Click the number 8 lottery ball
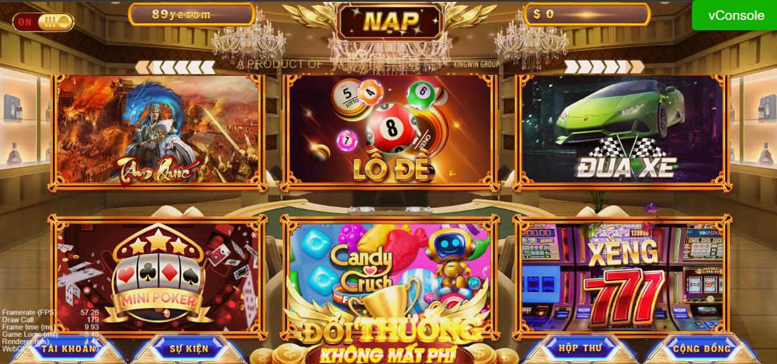The image size is (777, 364). pos(392,129)
